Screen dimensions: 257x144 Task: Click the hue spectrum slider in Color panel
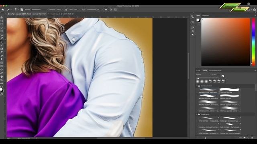click(253, 42)
